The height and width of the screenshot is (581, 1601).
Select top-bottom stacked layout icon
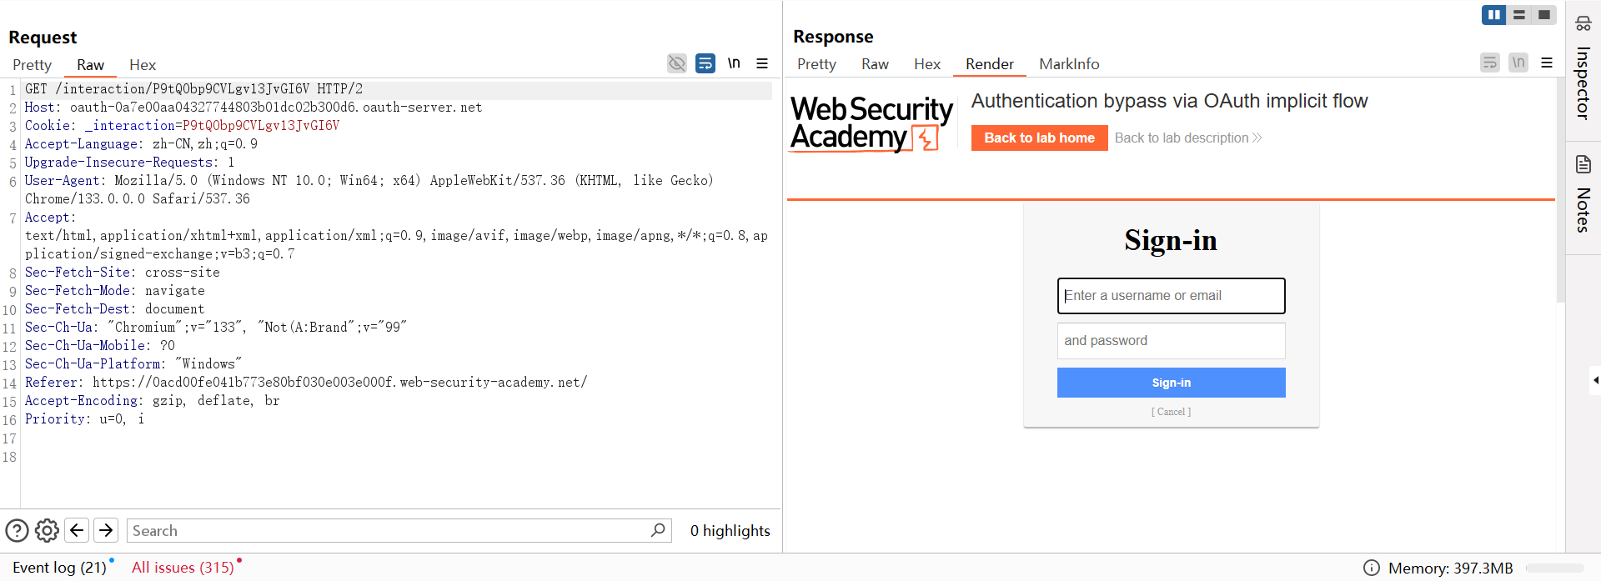coord(1519,15)
